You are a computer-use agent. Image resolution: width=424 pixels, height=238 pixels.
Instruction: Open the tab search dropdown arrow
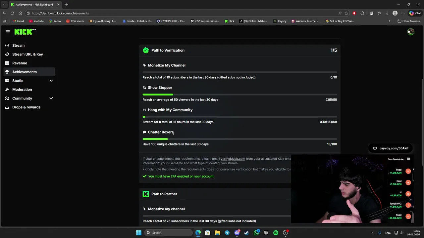[x=4, y=4]
